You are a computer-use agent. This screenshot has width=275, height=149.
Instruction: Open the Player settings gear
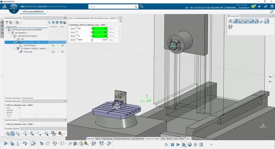(195, 145)
